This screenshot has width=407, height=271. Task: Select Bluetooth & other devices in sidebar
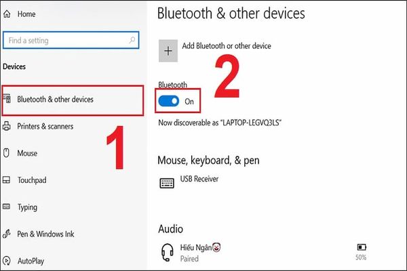click(56, 100)
